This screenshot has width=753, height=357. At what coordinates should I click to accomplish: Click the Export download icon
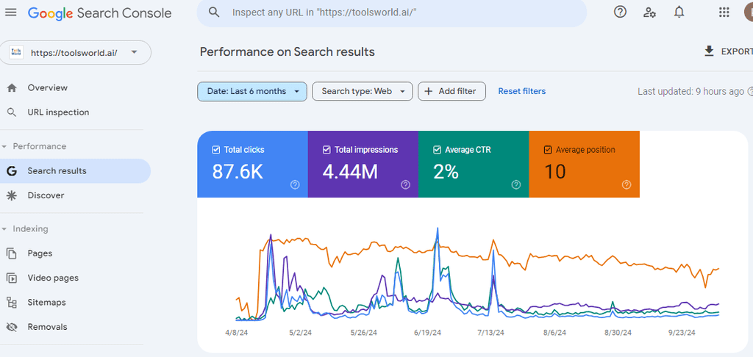click(x=710, y=51)
